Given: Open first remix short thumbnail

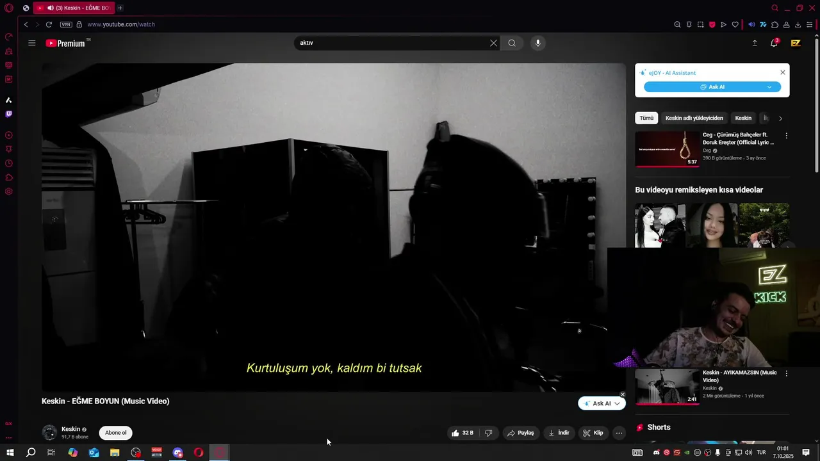Looking at the screenshot, I should 660,225.
